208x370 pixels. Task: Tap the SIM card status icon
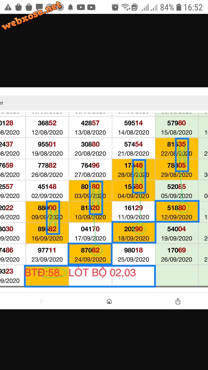click(134, 8)
